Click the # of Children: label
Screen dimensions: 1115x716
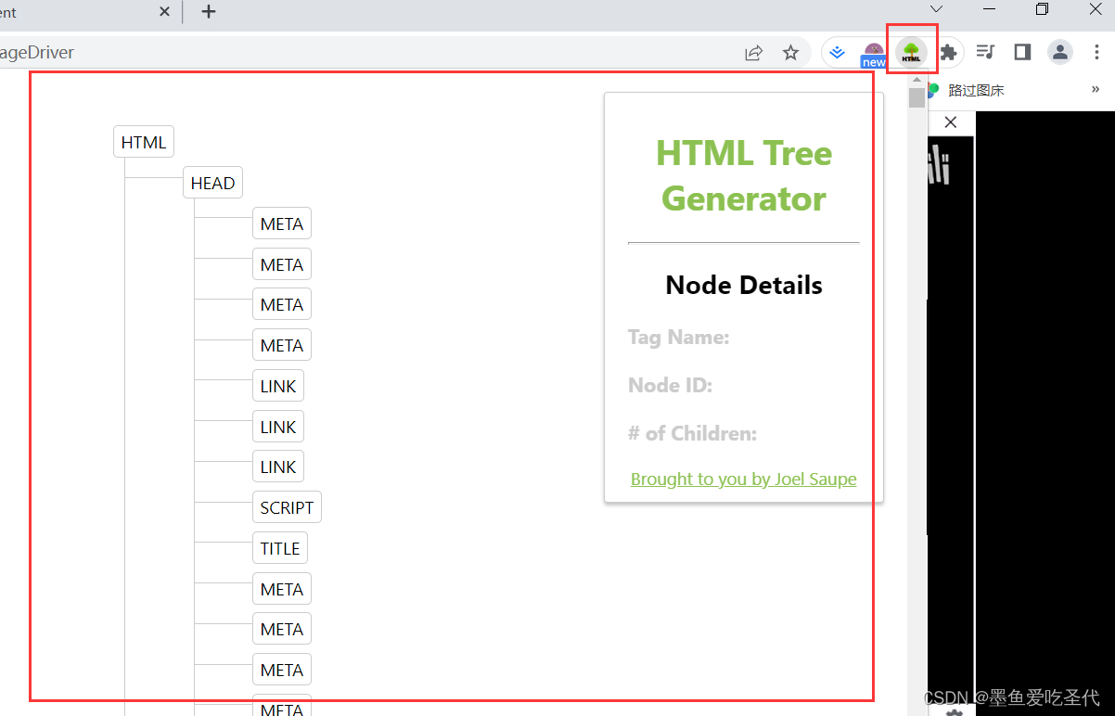692,433
